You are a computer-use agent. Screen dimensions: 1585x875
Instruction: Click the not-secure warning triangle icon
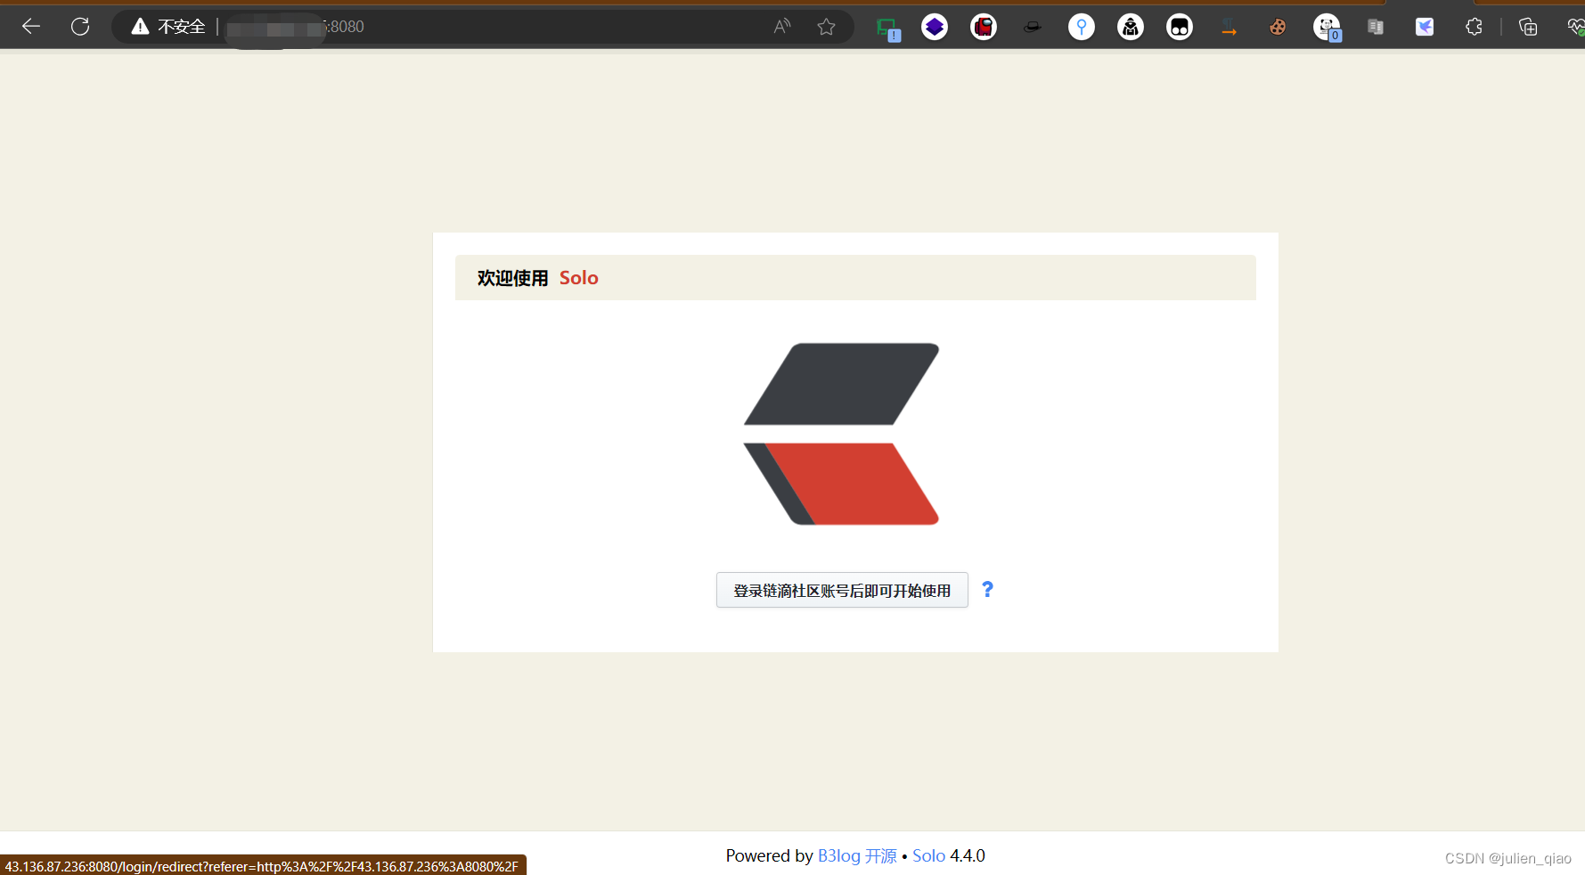click(140, 27)
